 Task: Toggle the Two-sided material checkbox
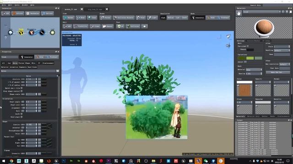point(248,46)
